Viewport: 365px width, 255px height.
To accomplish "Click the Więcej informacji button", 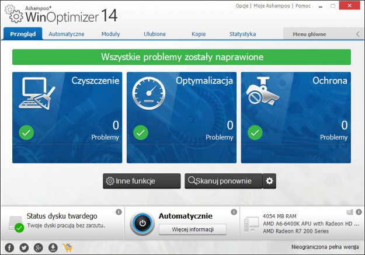I will pos(192,229).
